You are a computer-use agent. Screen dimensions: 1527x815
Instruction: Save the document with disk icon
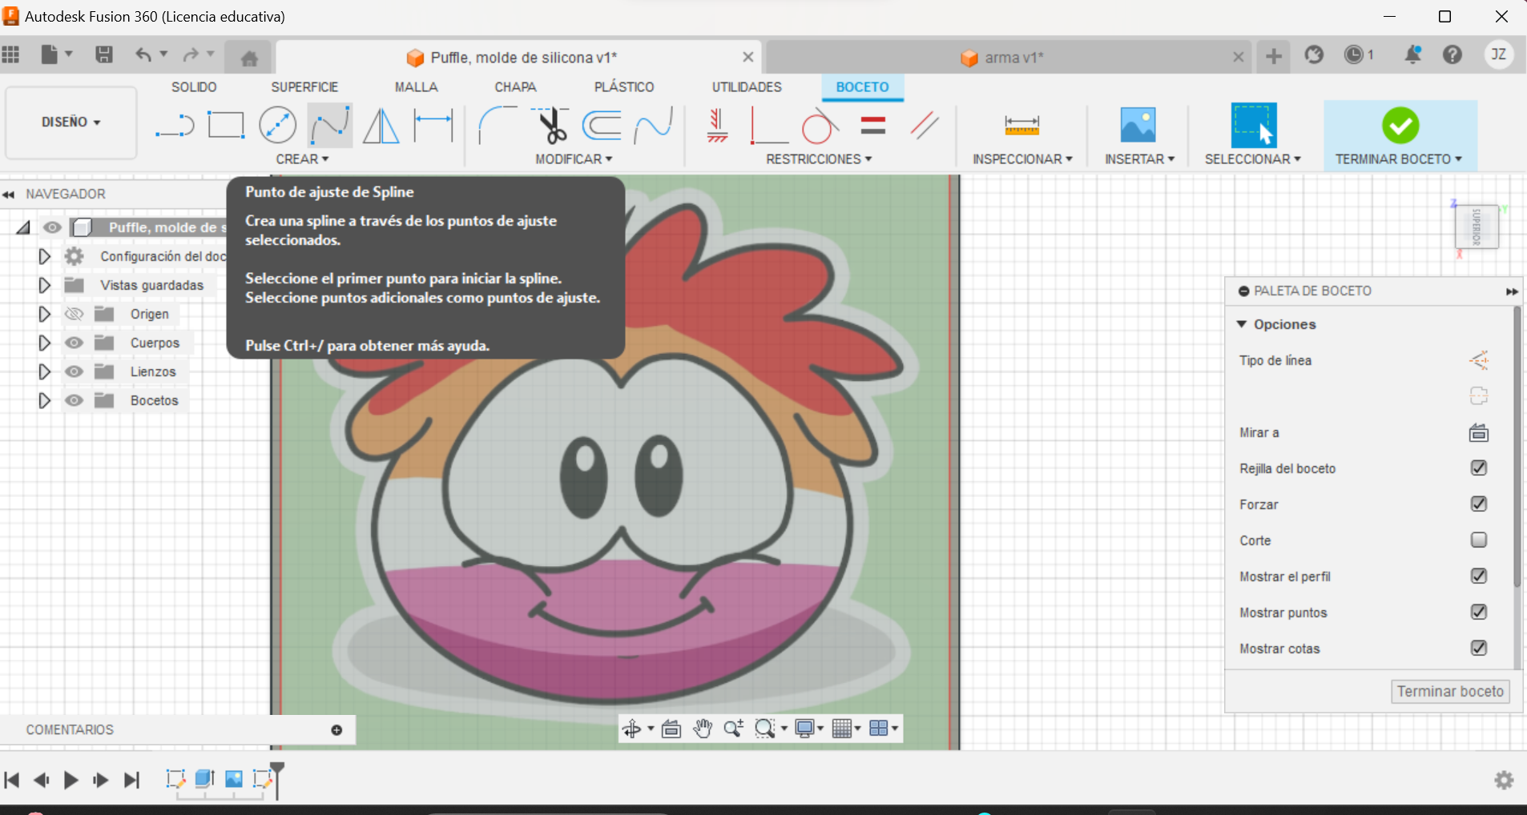point(104,54)
